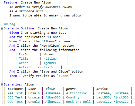
Task: Click the AlbumBBB cell
Action: [53, 97]
